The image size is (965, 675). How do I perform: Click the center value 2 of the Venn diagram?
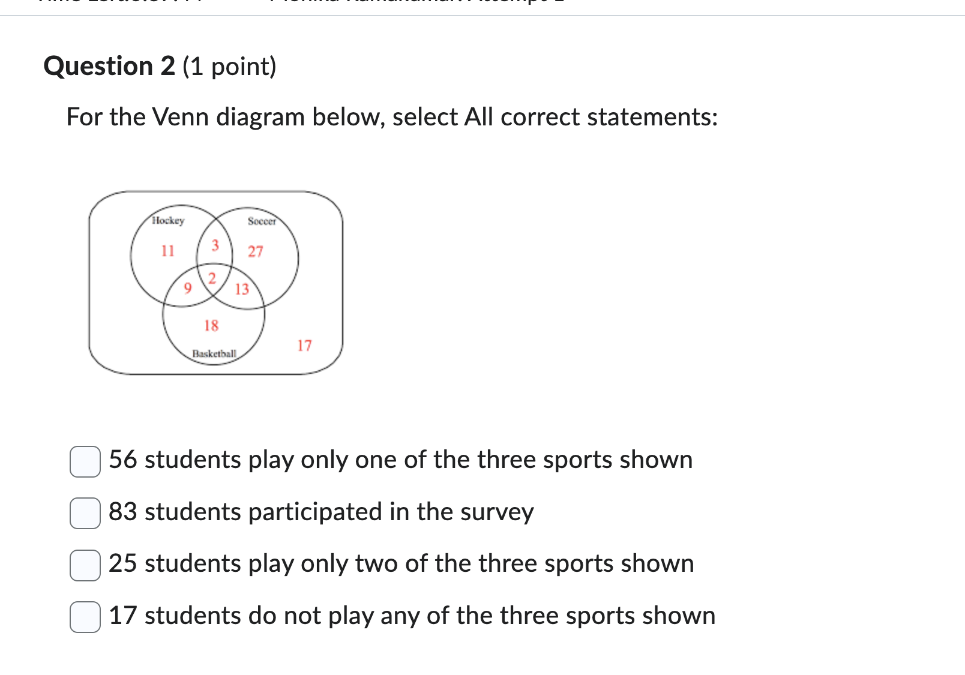(212, 277)
